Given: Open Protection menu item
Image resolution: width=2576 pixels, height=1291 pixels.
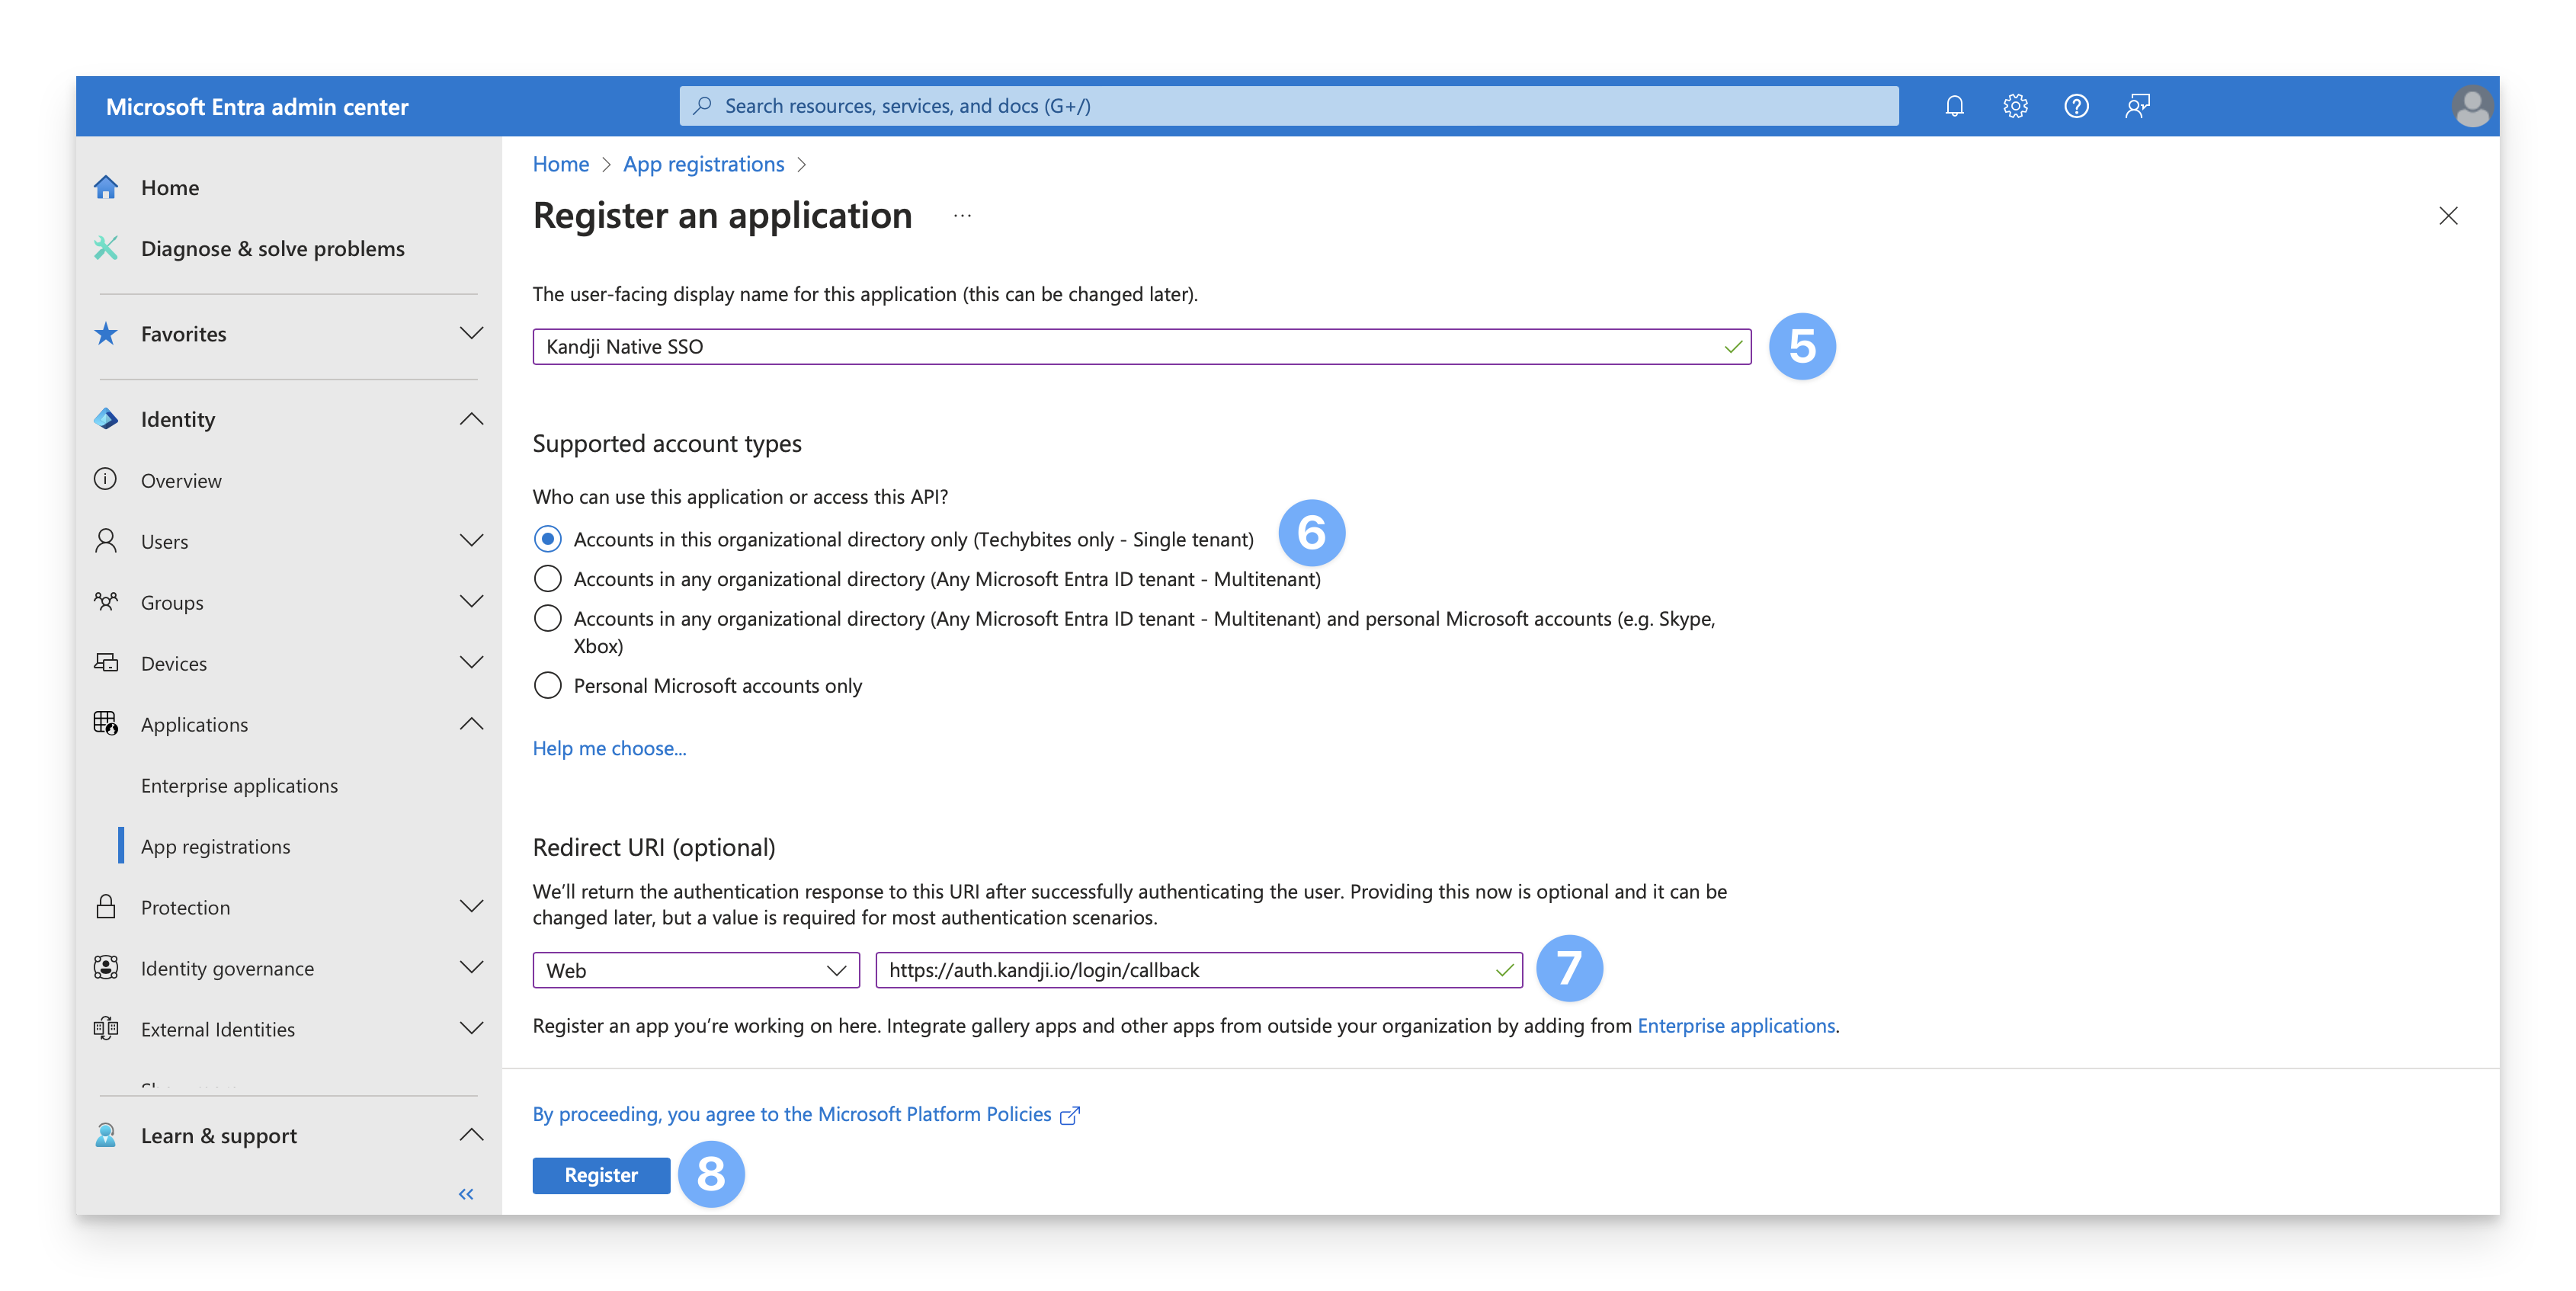Looking at the screenshot, I should 185,907.
